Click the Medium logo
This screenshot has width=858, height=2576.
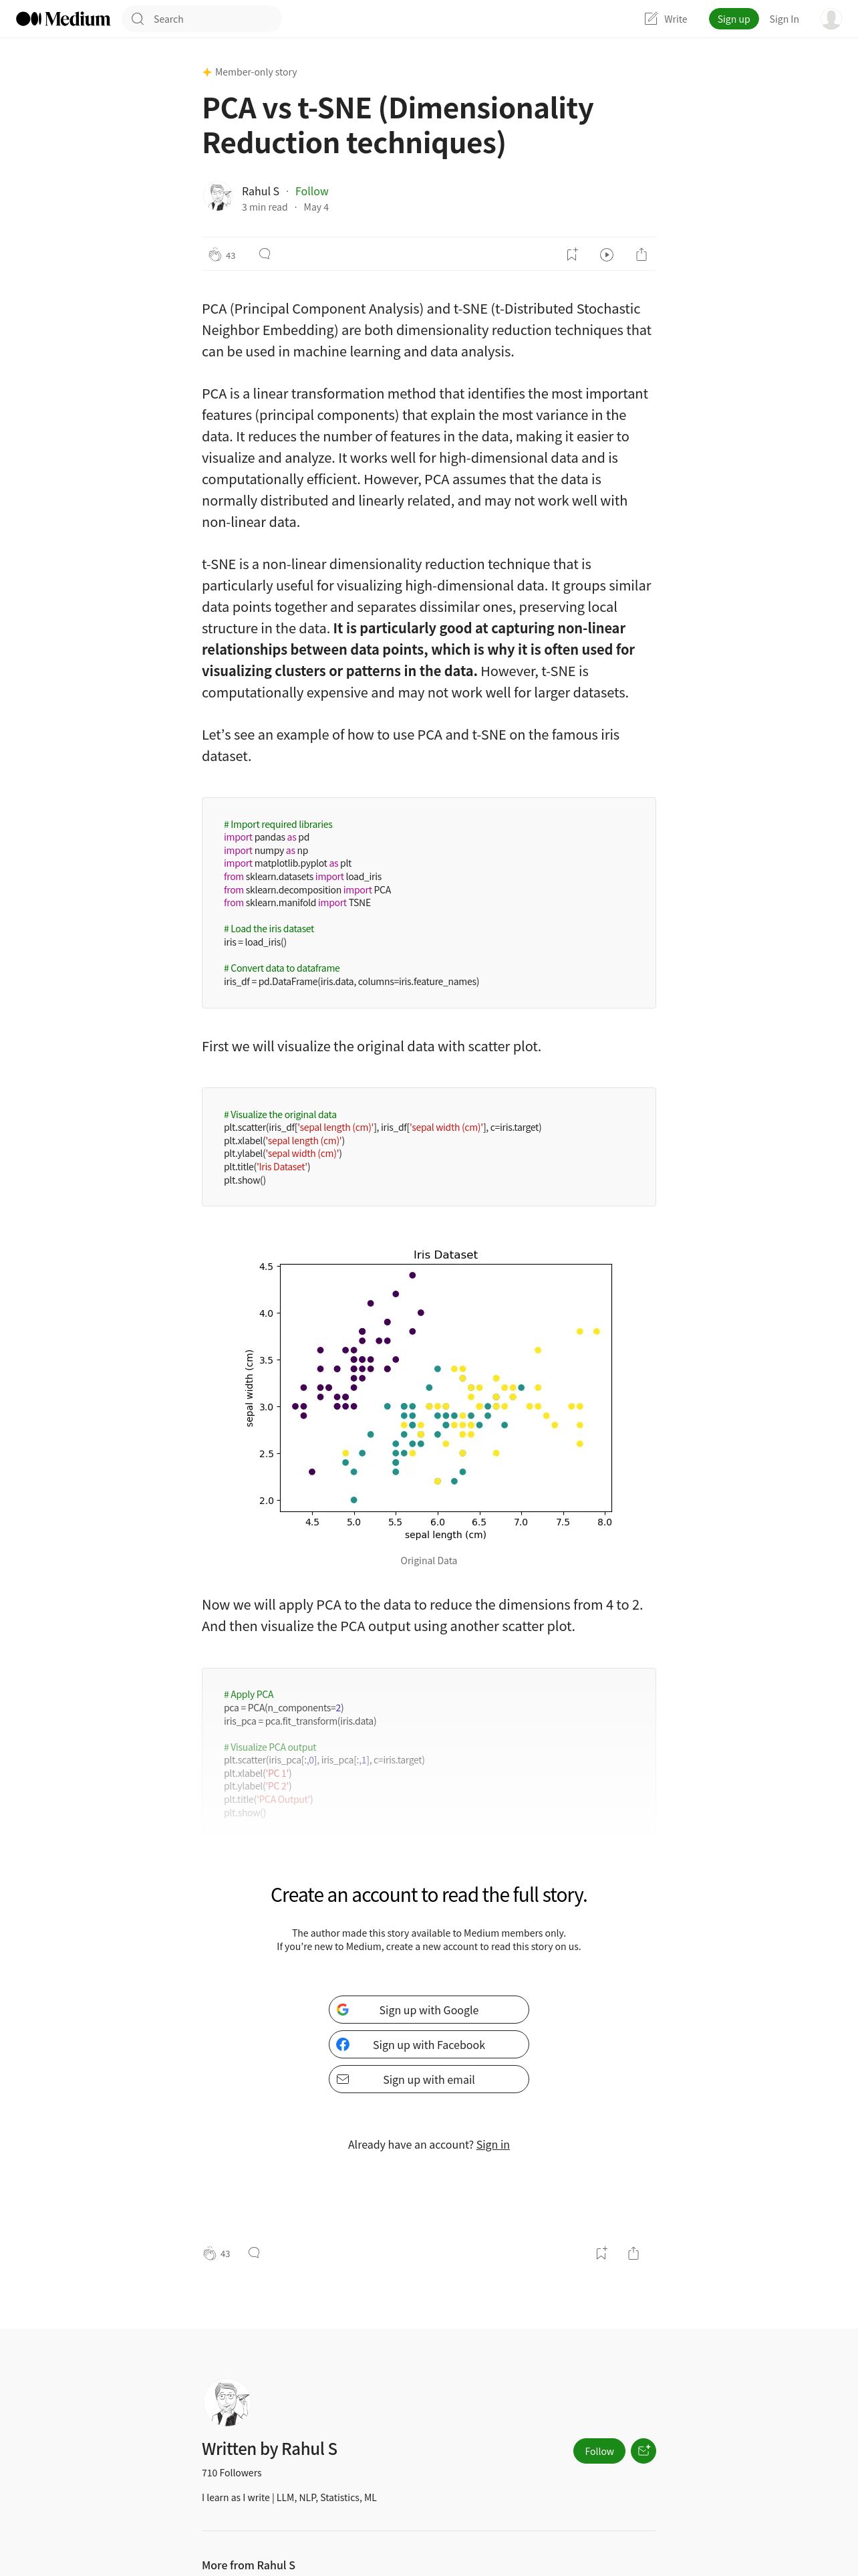pyautogui.click(x=63, y=19)
